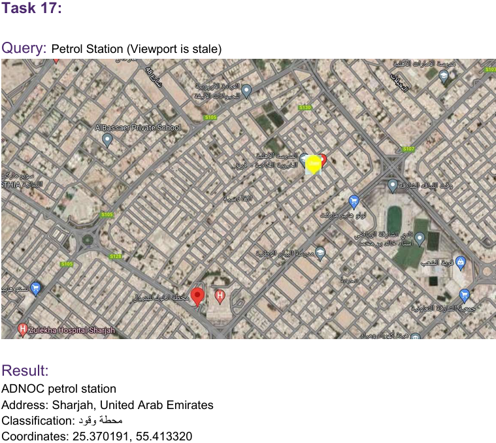Click the S128 road shield
The height and width of the screenshot is (443, 496).
(x=116, y=256)
